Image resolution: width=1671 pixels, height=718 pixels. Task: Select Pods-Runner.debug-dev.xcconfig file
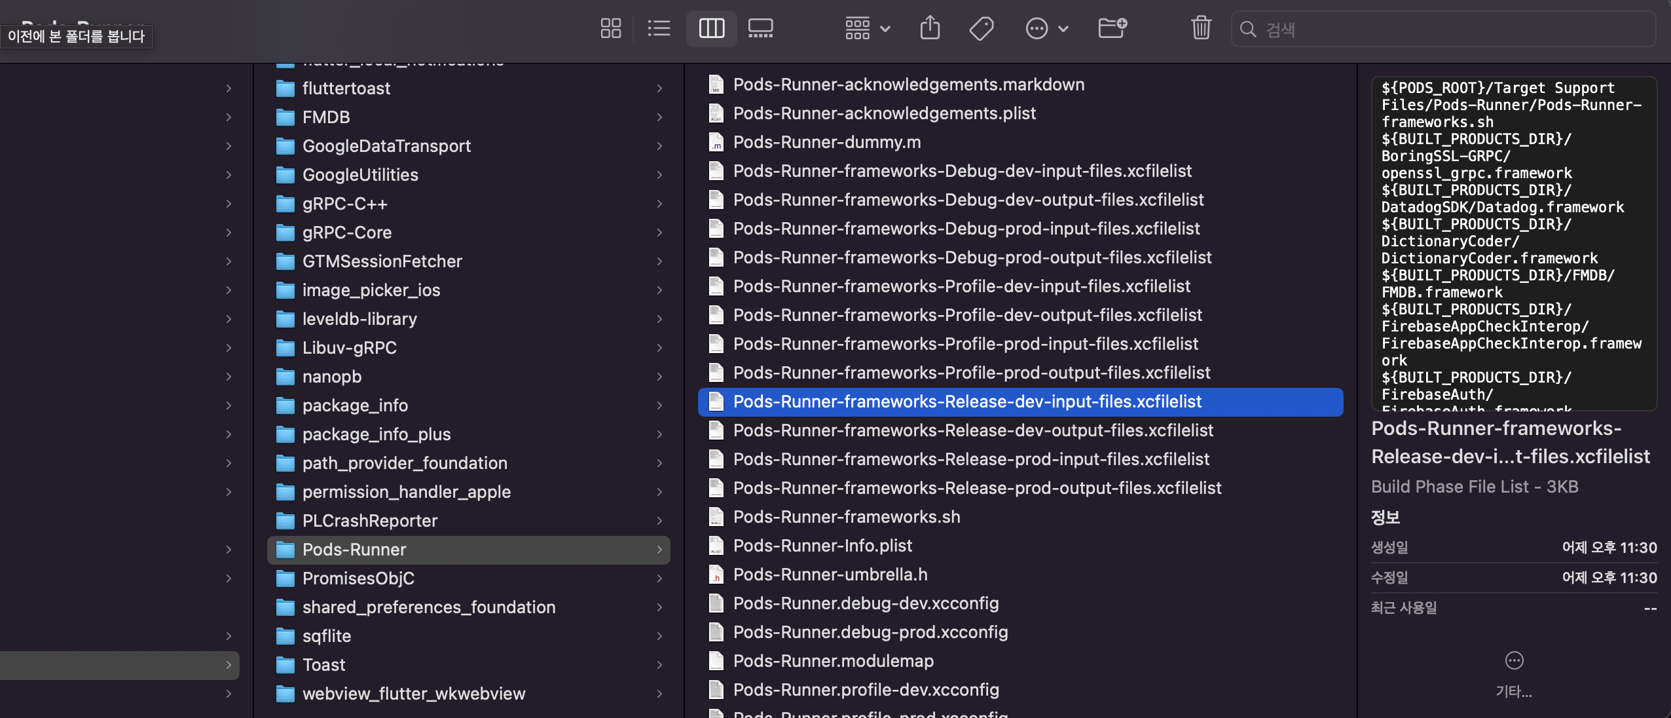(1020, 603)
